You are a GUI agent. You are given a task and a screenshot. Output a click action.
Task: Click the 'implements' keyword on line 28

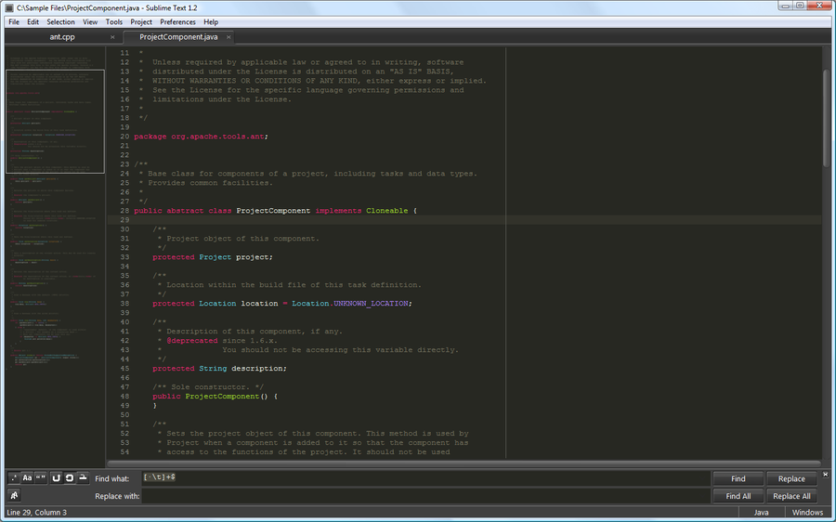pos(338,211)
